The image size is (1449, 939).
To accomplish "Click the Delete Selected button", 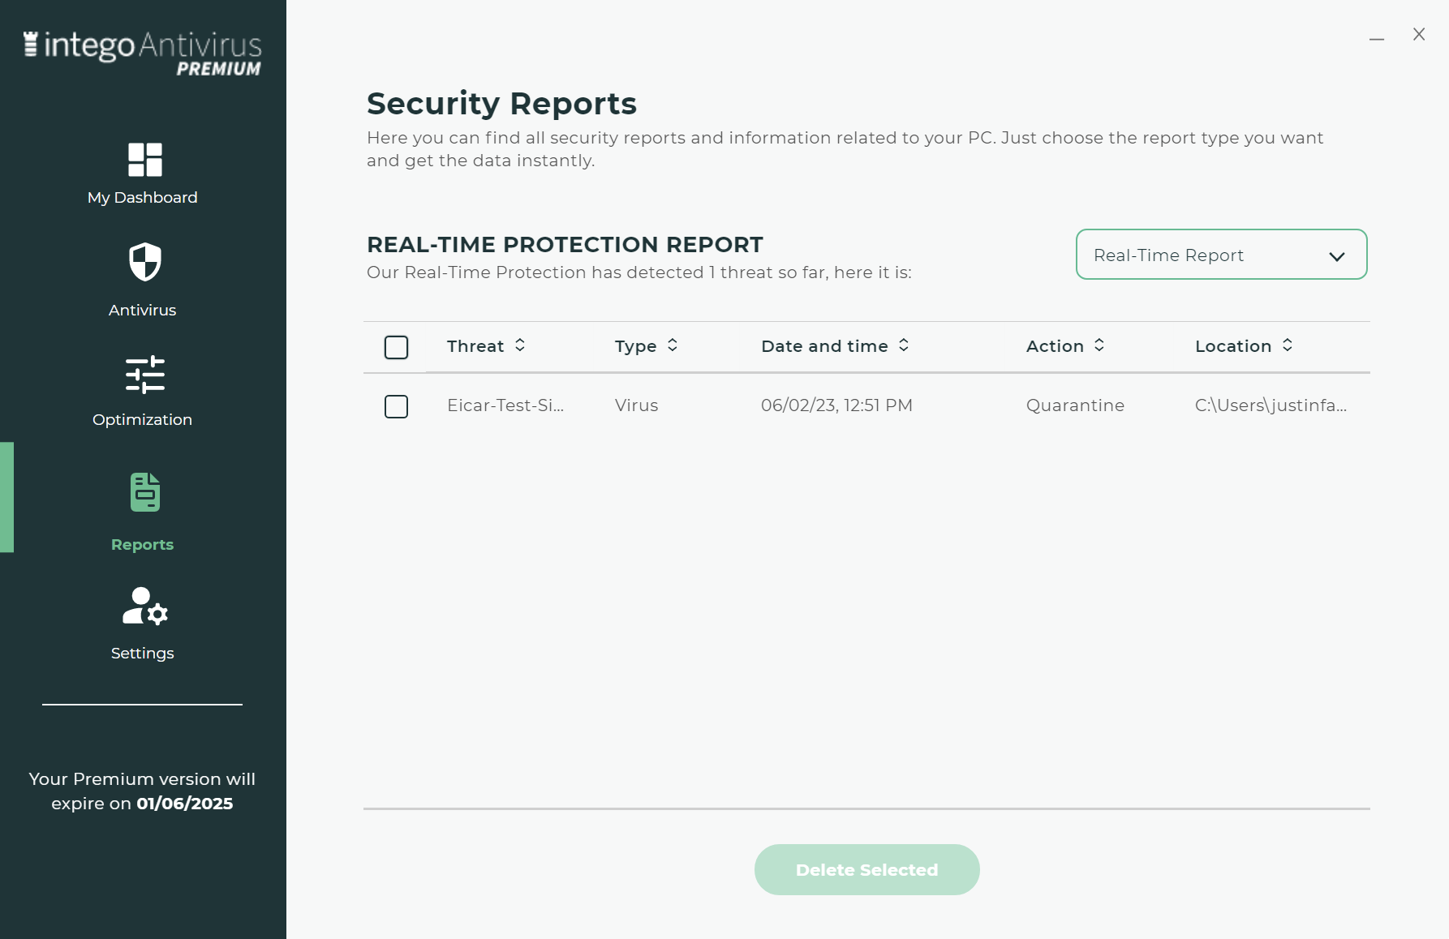I will coord(866,869).
